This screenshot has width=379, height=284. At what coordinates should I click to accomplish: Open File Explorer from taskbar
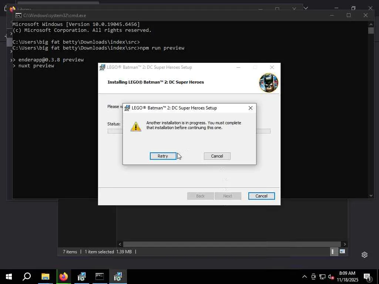click(x=45, y=277)
